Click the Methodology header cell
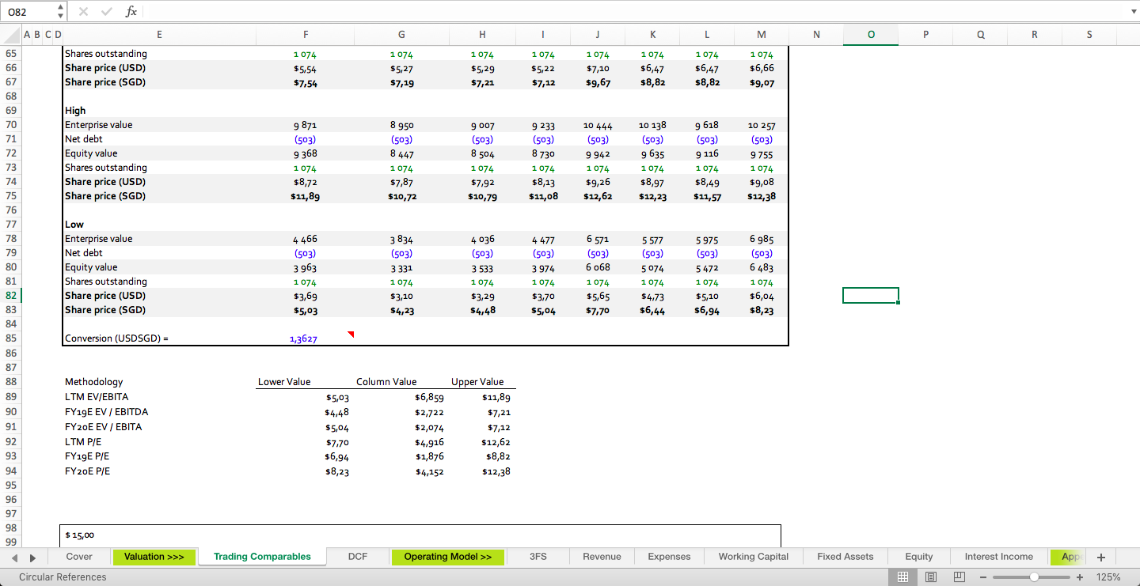Viewport: 1140px width, 586px height. pyautogui.click(x=94, y=382)
